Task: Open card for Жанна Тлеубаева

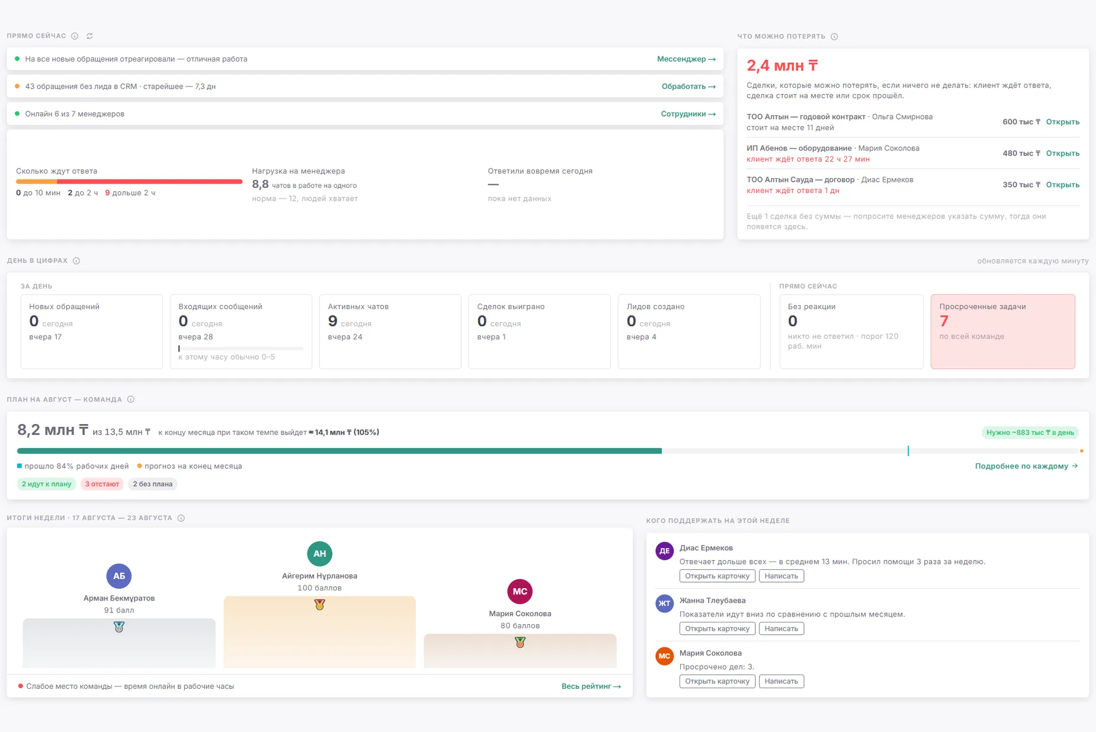Action: pos(717,629)
